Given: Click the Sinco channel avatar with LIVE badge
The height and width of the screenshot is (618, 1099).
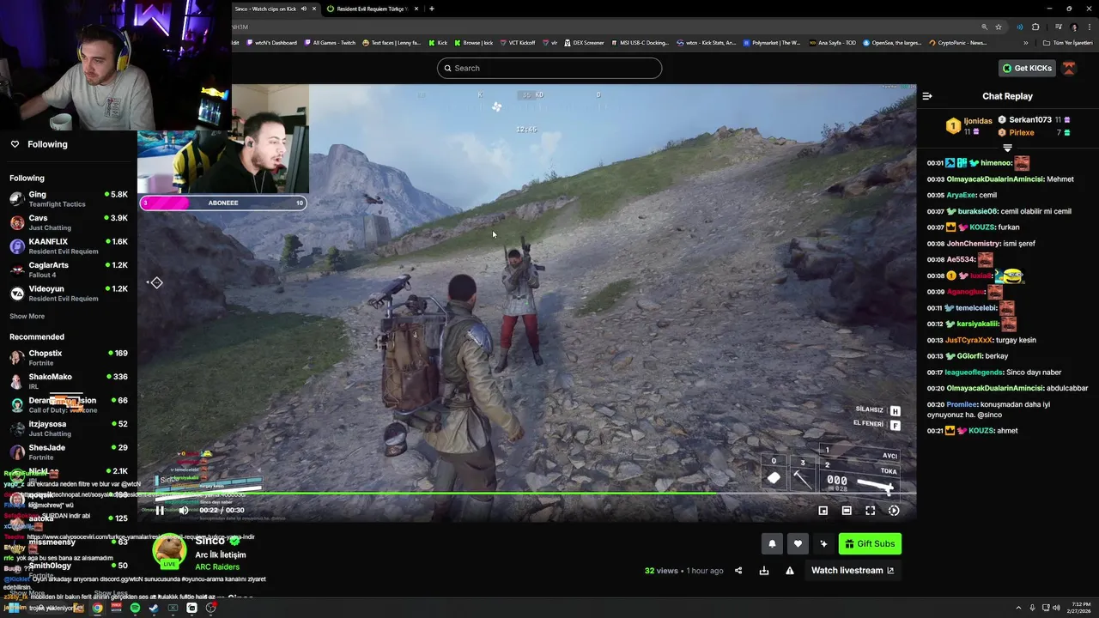Looking at the screenshot, I should coord(169,551).
